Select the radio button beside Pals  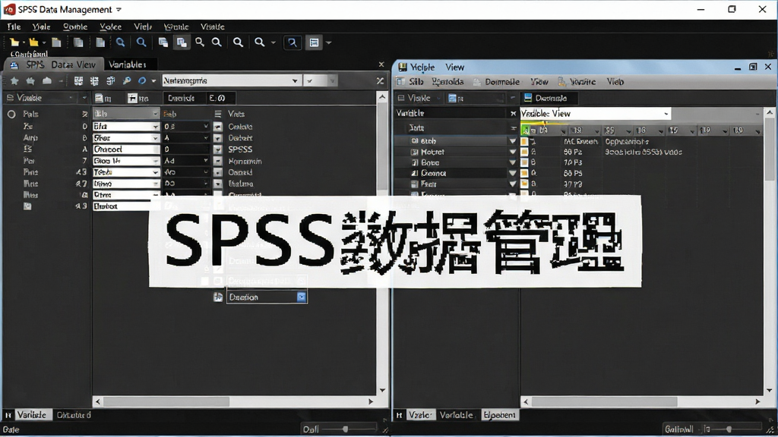coord(11,114)
